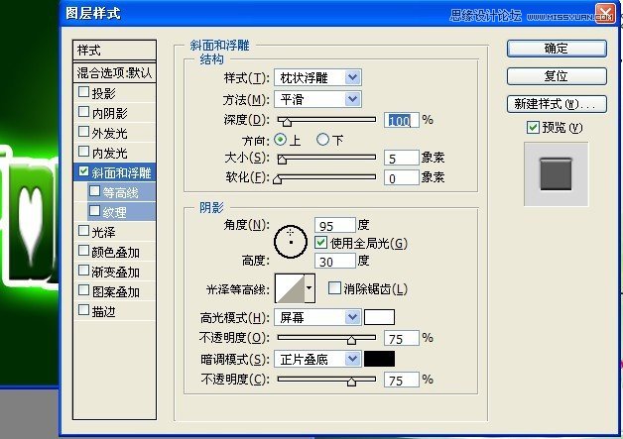
Task: Open the 暗调模式(S) dropdown showing 正片叠底
Action: tap(317, 359)
